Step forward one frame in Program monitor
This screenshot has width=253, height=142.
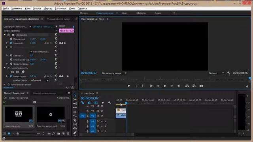(172, 86)
